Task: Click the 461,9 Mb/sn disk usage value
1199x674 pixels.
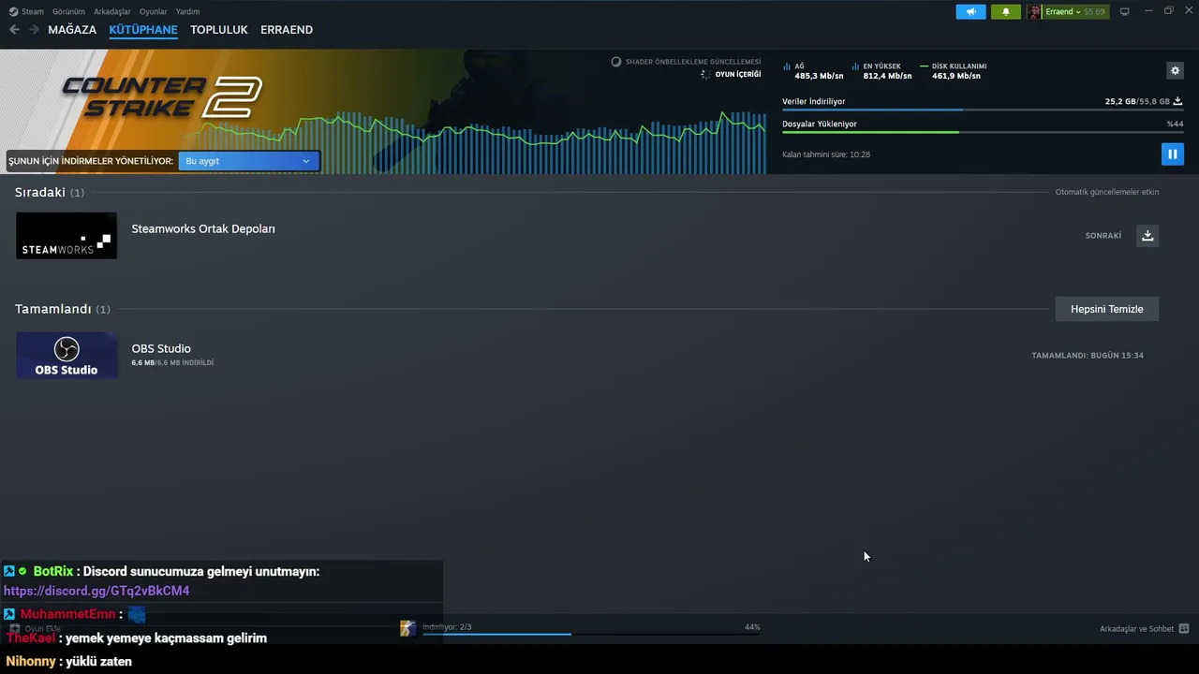Action: click(x=956, y=76)
